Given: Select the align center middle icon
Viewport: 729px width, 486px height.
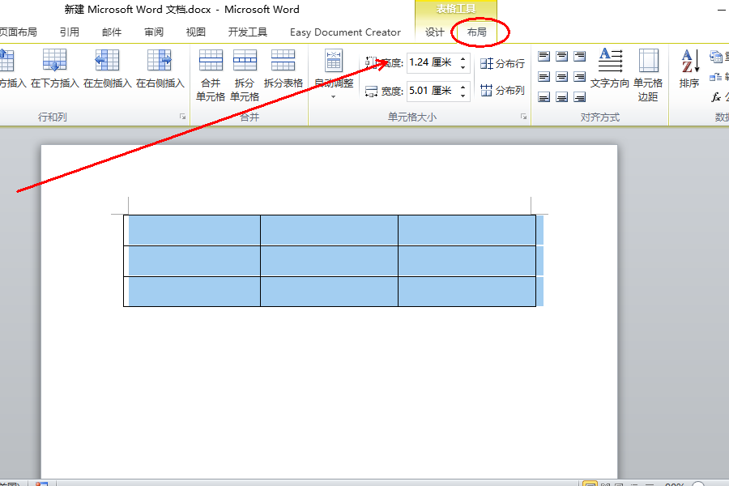Looking at the screenshot, I should point(561,77).
